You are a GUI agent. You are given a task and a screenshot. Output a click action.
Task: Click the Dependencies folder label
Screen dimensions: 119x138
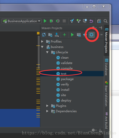pyautogui.click(x=66, y=111)
